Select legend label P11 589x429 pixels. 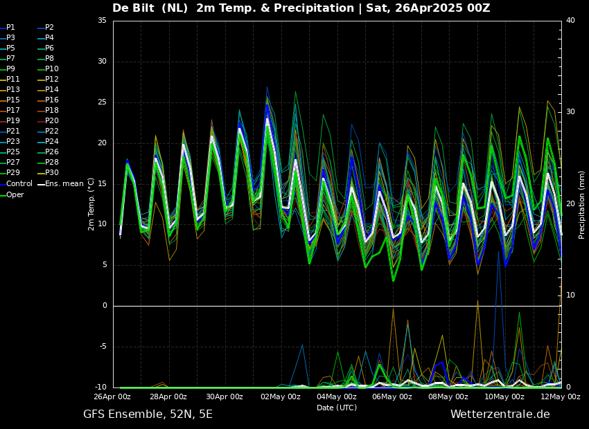(10, 79)
